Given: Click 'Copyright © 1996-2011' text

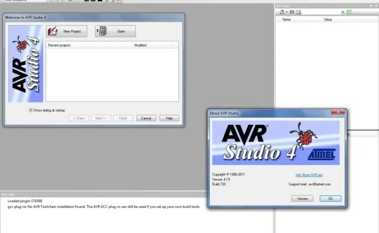Looking at the screenshot, I should [229, 174].
